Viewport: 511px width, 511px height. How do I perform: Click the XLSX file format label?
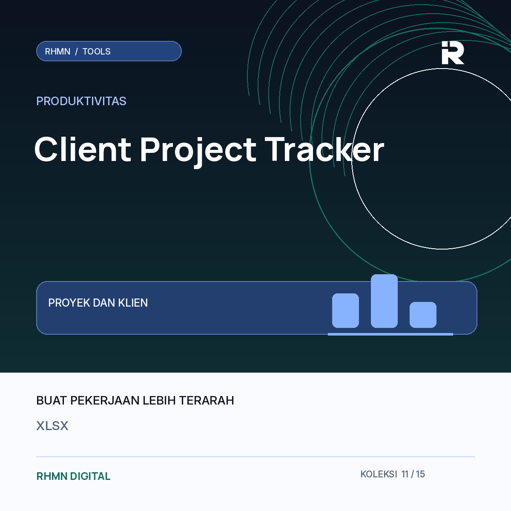52,426
